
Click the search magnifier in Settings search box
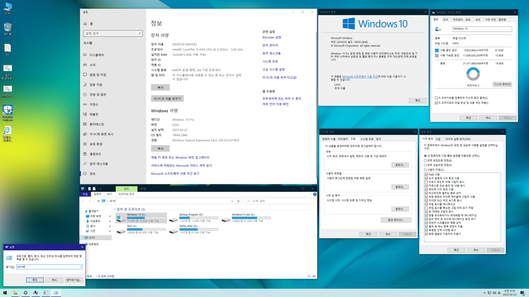click(x=140, y=33)
